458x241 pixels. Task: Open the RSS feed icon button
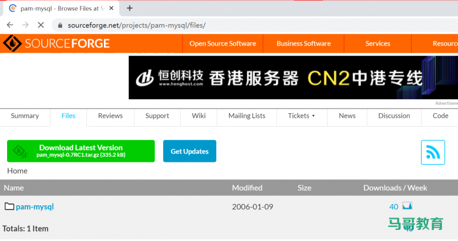pyautogui.click(x=433, y=152)
